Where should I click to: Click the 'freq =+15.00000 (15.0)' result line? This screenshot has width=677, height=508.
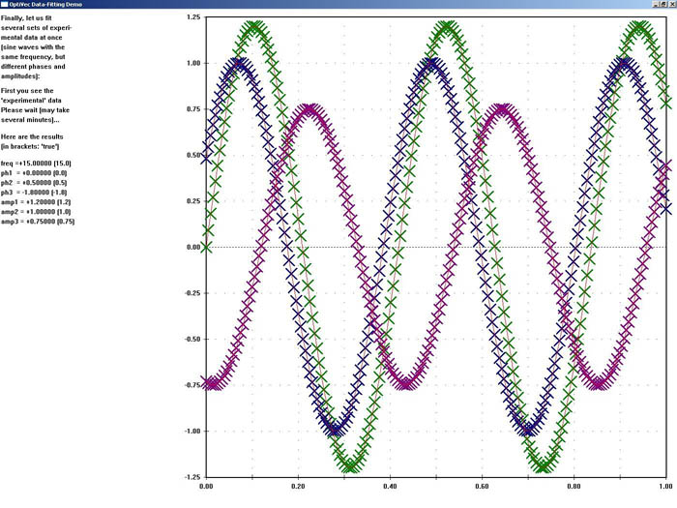[36, 164]
